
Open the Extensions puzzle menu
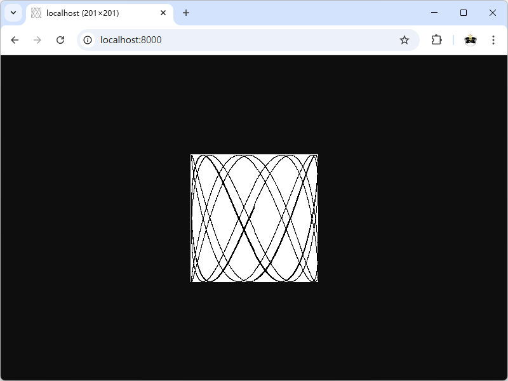(x=436, y=40)
